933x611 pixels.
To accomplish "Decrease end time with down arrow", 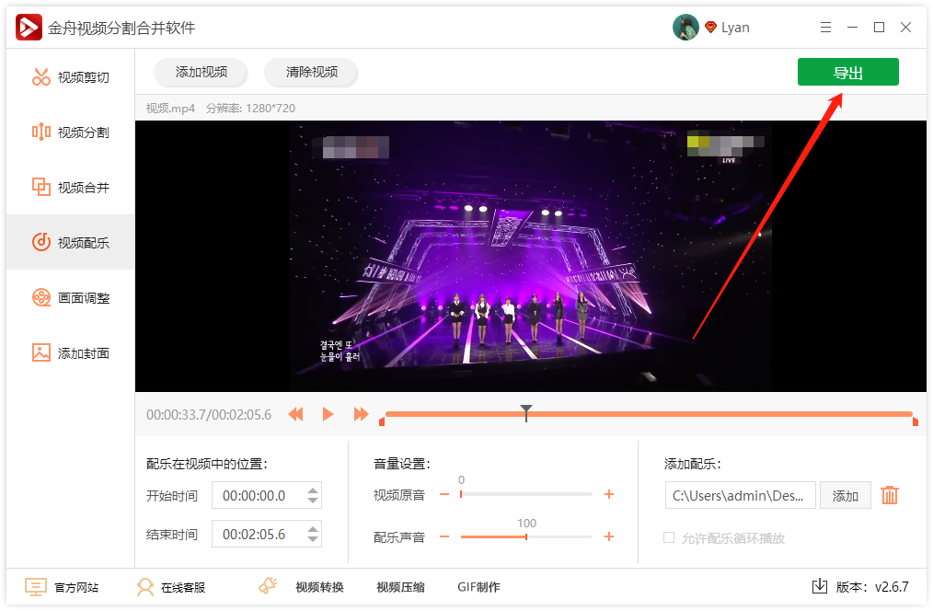I will pos(313,539).
